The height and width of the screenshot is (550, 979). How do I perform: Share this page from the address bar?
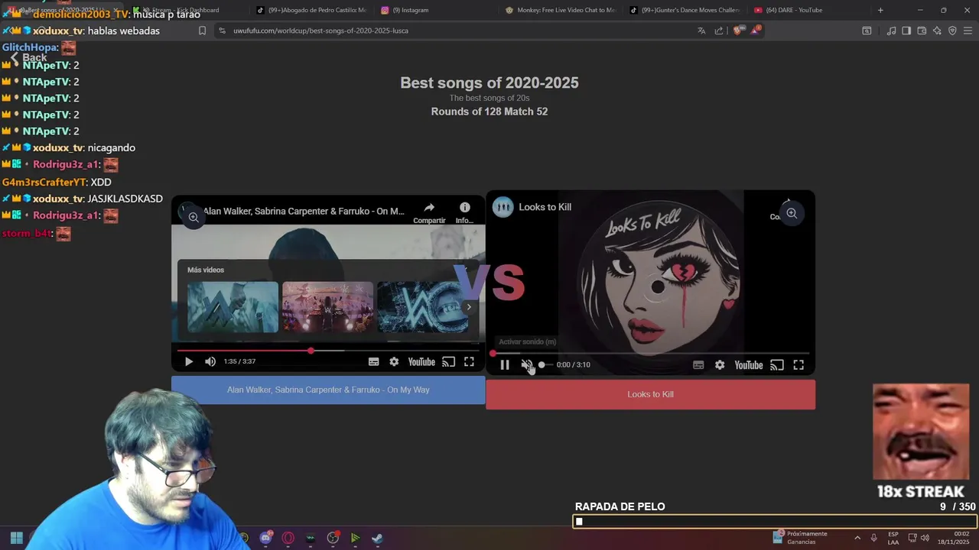coord(719,31)
